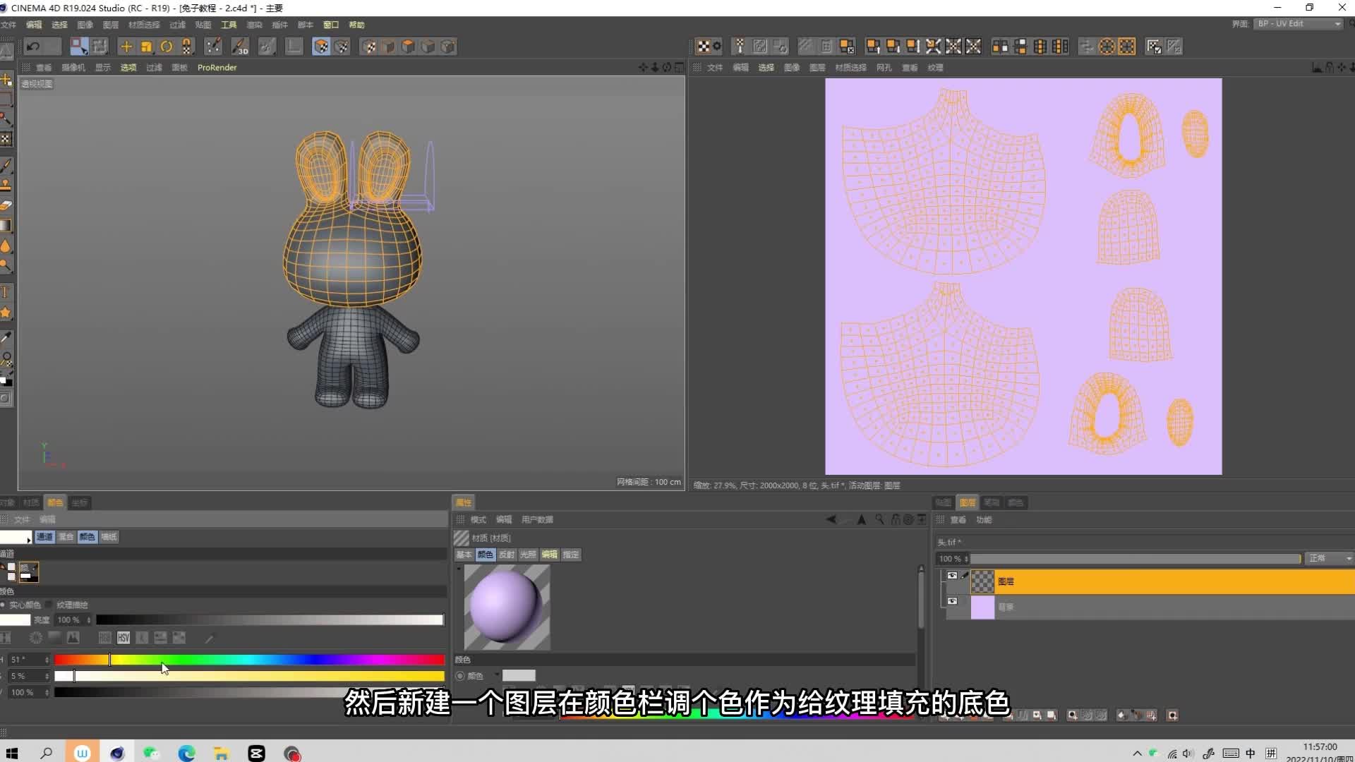
Task: Toggle the 通道 button in color panel
Action: 44,537
